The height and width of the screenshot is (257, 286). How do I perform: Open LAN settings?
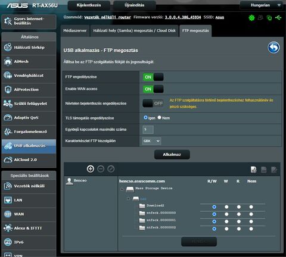[29, 200]
